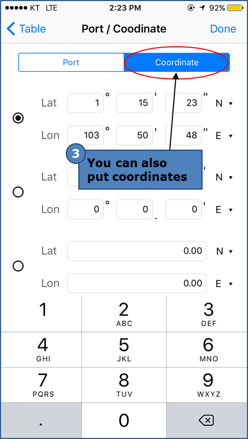Image resolution: width=248 pixels, height=439 pixels.
Task: Open the E dropdown beside the 0.00 Lon field
Action: (224, 284)
